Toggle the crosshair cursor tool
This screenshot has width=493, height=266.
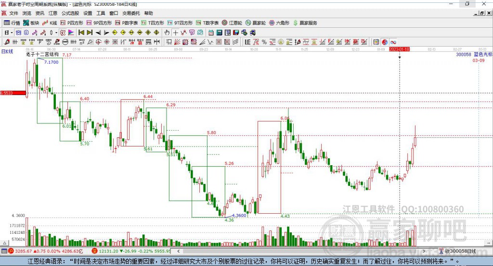point(175,33)
